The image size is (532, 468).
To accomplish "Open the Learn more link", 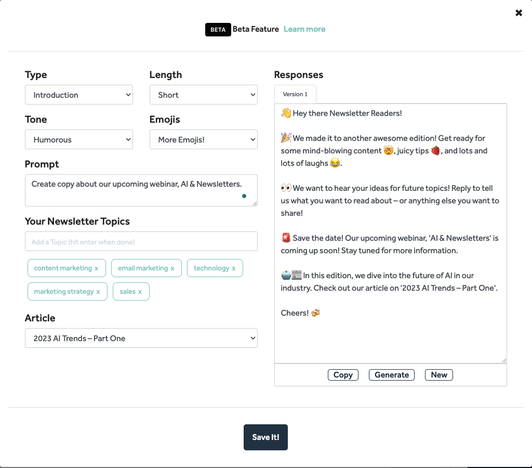I will 304,29.
